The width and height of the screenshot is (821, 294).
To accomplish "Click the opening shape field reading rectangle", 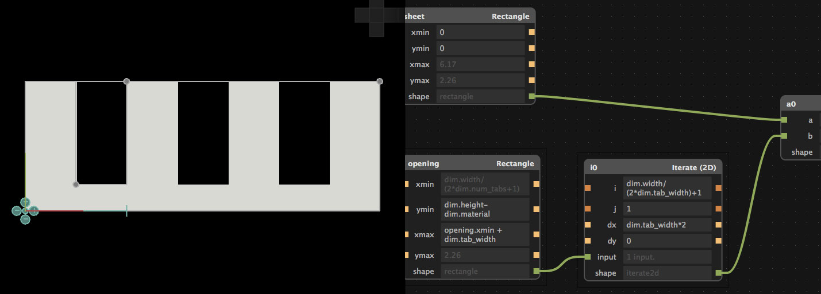I will click(485, 271).
